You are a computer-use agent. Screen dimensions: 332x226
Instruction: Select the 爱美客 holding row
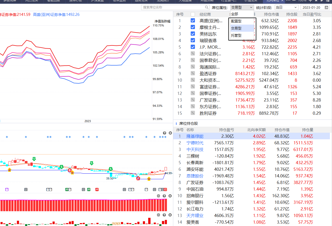251,222
